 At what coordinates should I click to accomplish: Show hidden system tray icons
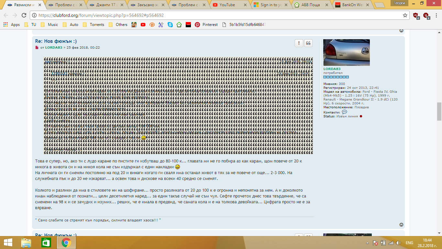click(x=368, y=243)
